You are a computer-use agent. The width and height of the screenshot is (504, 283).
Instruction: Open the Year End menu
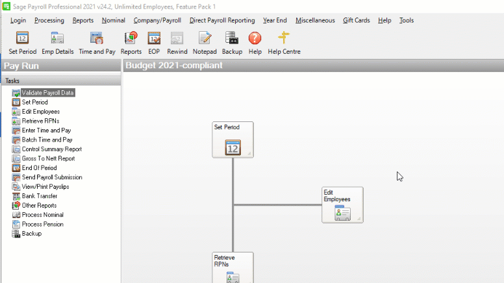point(275,20)
